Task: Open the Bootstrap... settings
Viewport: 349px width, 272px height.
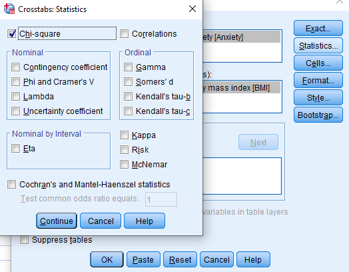Action: pos(318,115)
